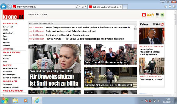Open Kino in the sidebar
The width and height of the screenshot is (177, 104).
point(5,62)
